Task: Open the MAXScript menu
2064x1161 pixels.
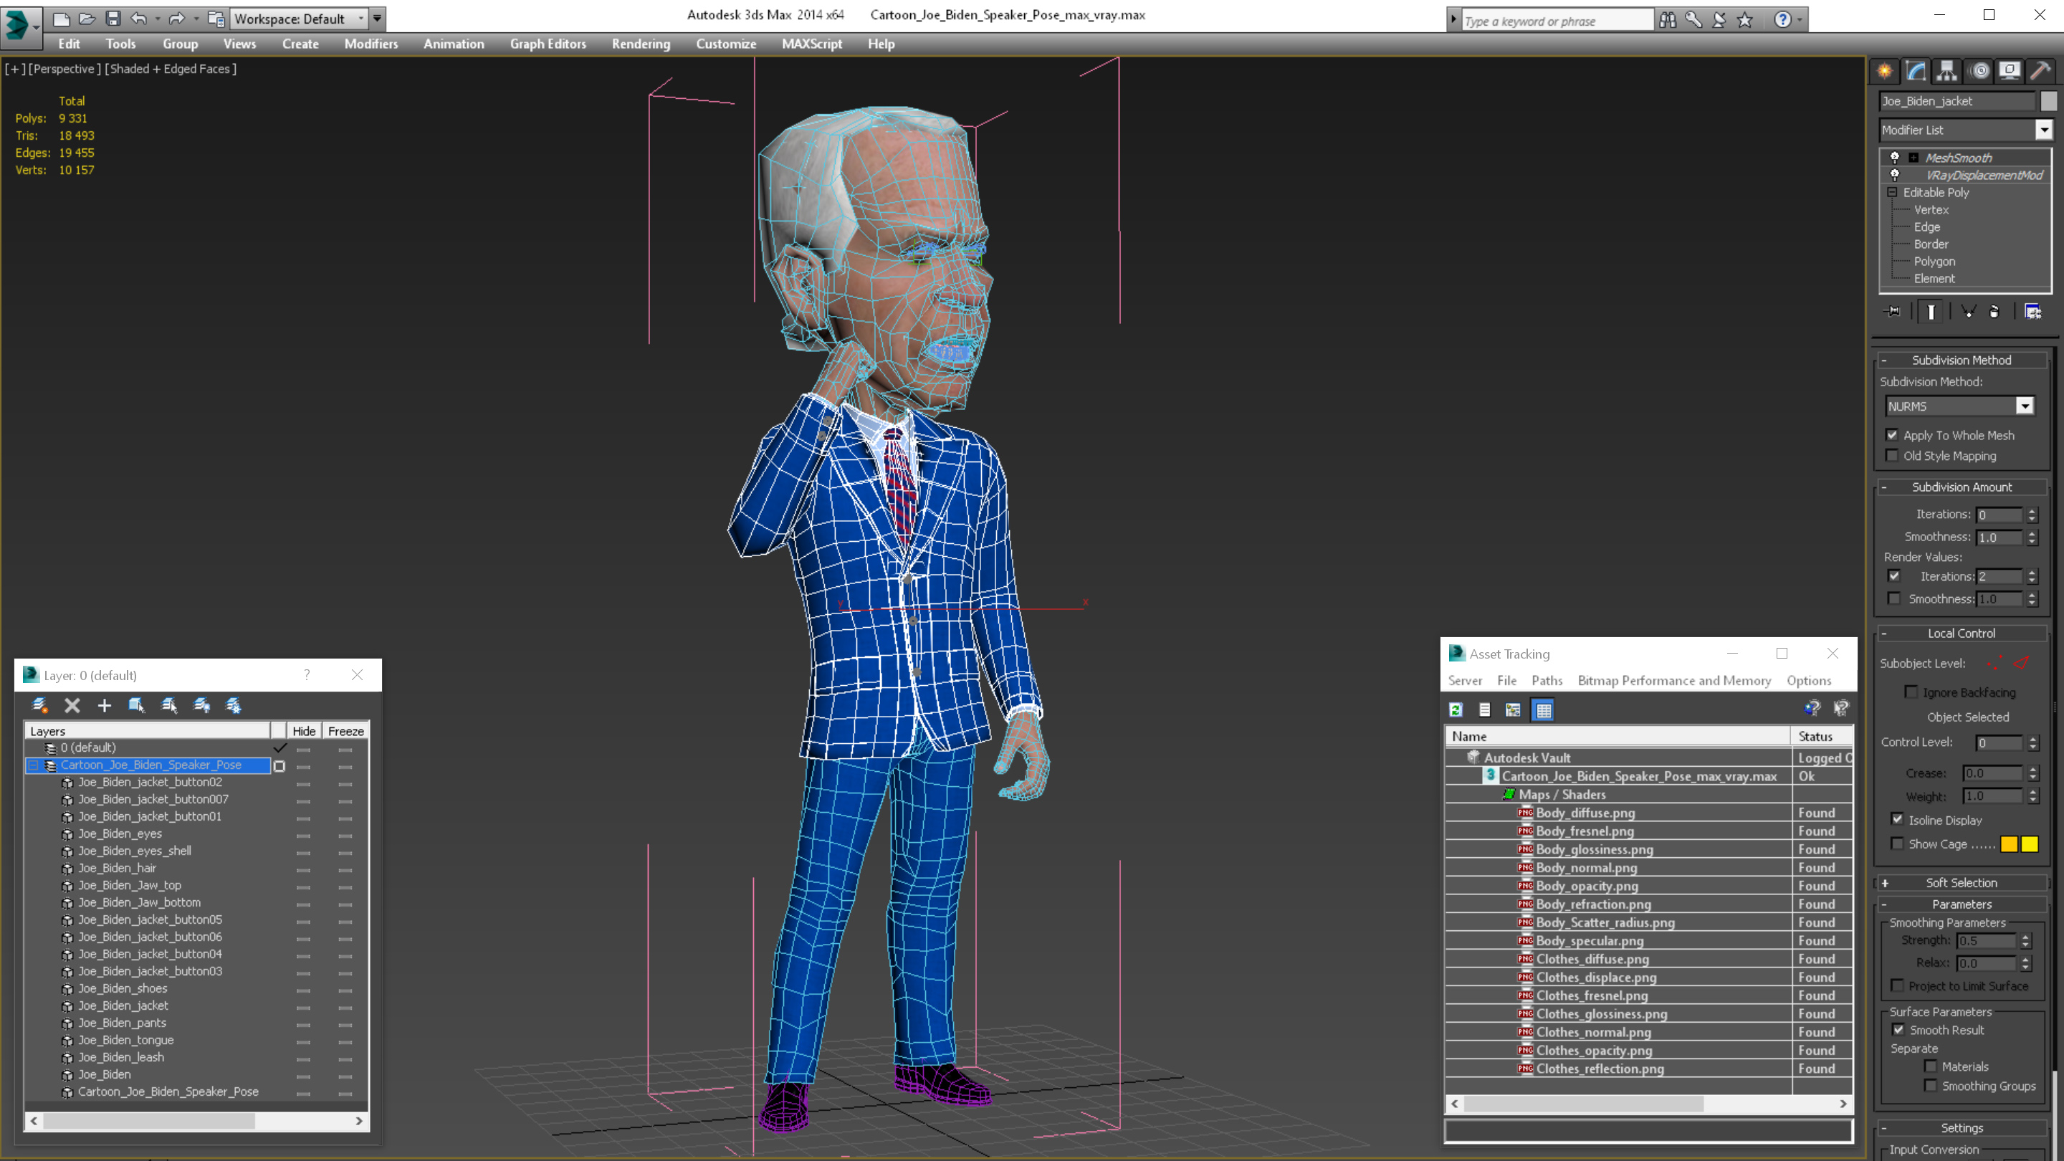Action: coord(812,44)
